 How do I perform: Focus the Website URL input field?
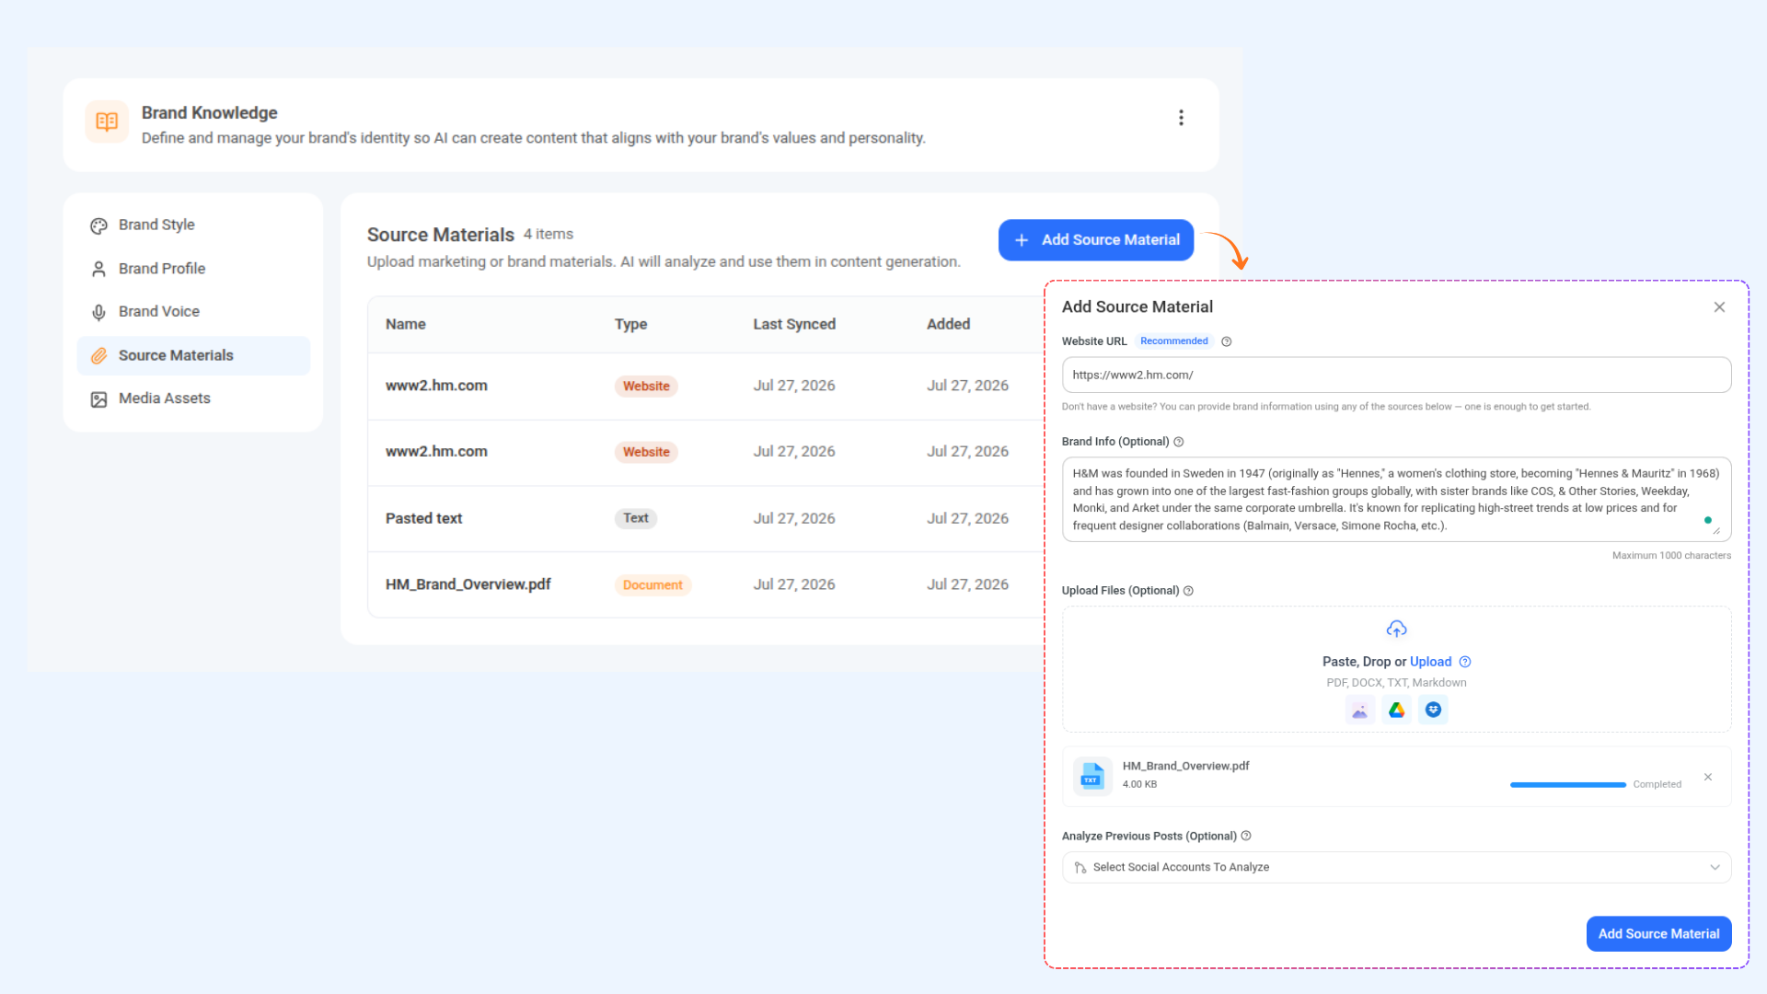point(1396,375)
